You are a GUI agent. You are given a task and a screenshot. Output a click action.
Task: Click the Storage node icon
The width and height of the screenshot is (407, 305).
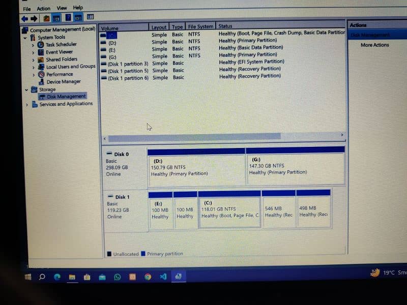pos(34,89)
